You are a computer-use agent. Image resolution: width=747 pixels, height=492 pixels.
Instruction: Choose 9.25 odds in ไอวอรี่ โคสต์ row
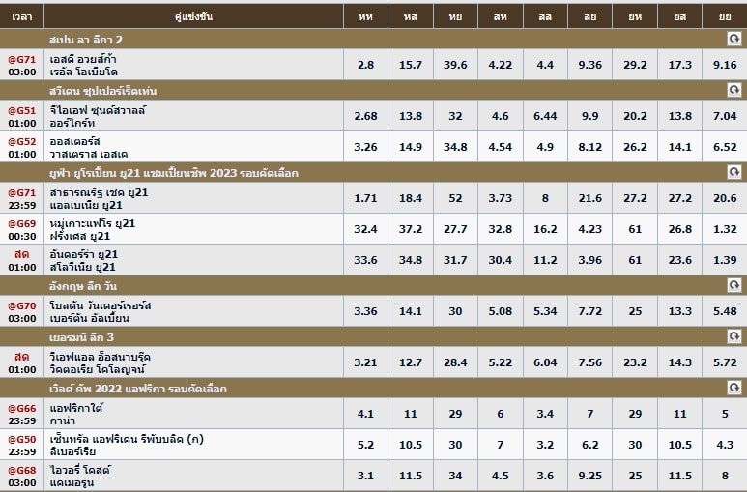[x=589, y=476]
